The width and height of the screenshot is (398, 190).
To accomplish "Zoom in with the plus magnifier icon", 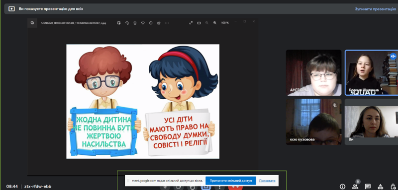I will coord(215,23).
